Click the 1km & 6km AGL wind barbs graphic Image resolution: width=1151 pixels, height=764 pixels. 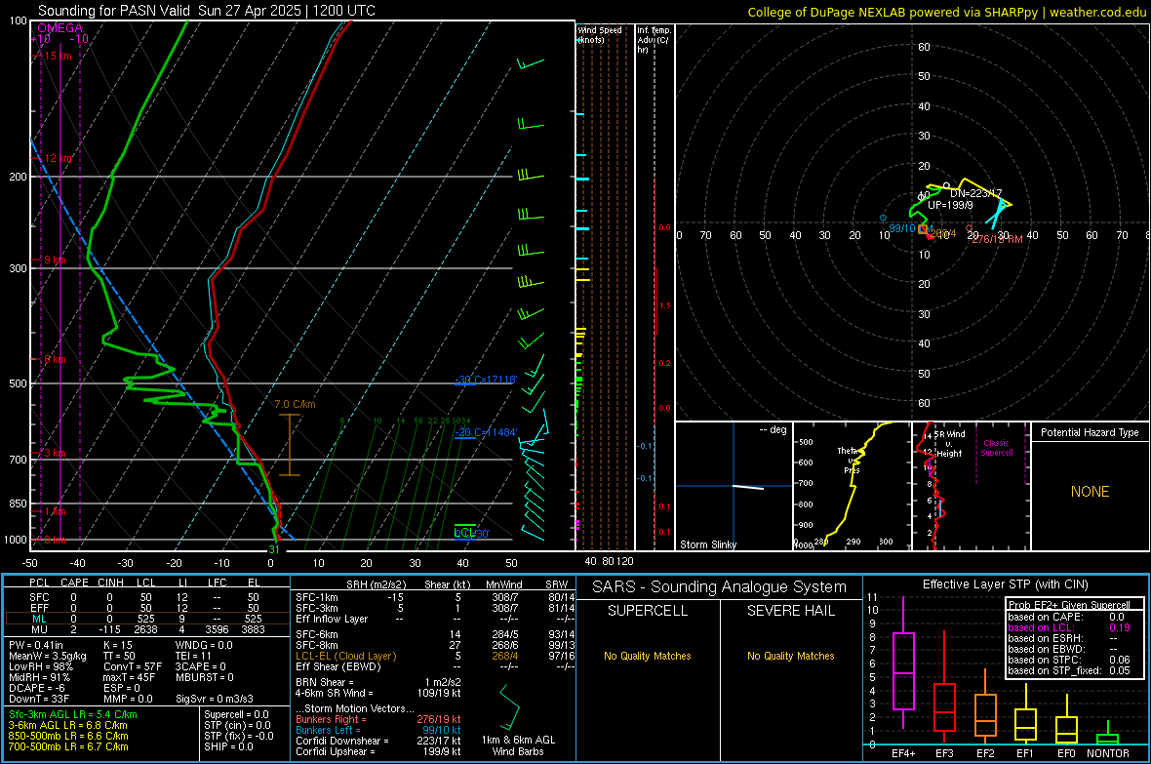pos(509,706)
